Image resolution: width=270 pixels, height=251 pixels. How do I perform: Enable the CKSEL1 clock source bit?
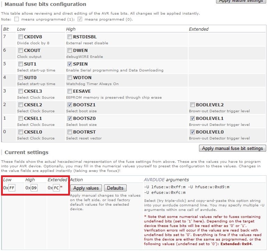click(x=21, y=118)
